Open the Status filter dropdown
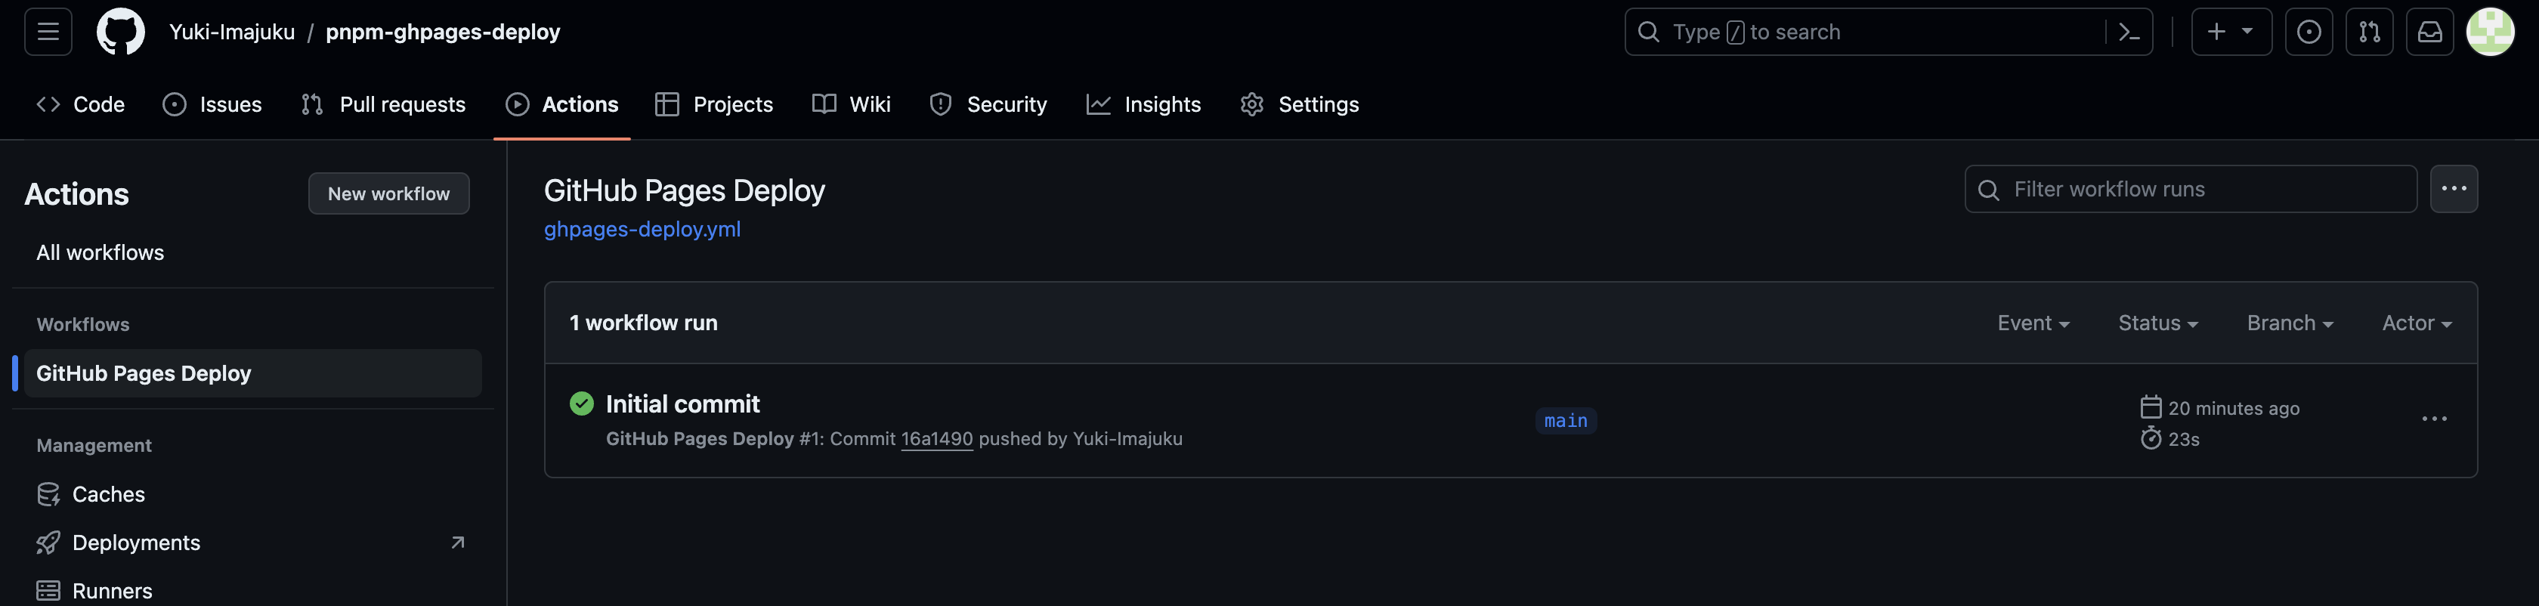The image size is (2539, 606). pyautogui.click(x=2157, y=322)
